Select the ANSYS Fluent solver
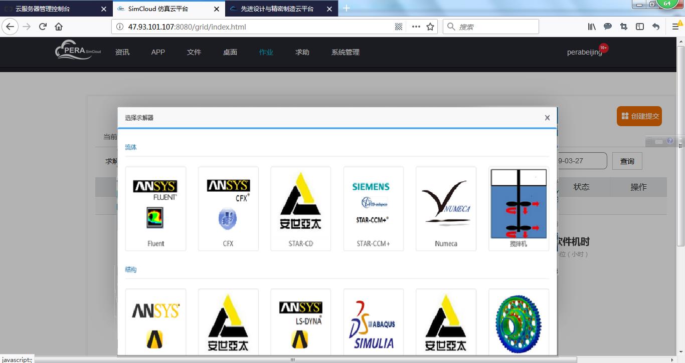685x363 pixels. point(155,209)
